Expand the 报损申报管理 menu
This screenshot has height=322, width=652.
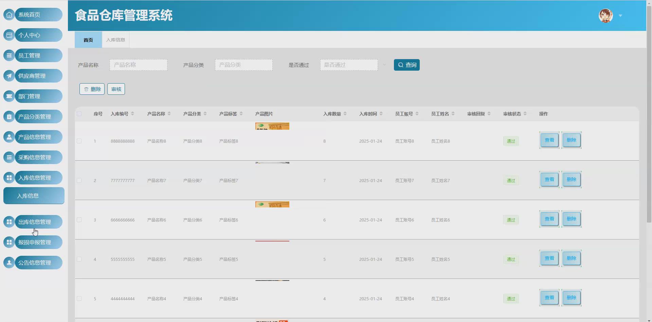click(x=38, y=242)
